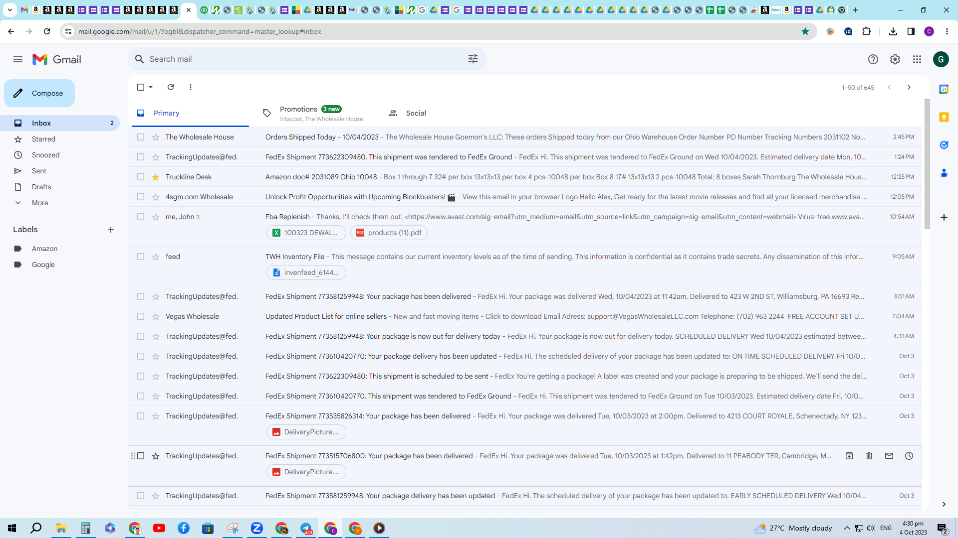The image size is (958, 538).
Task: Select TWH Inventory File email checkbox
Action: pyautogui.click(x=141, y=257)
